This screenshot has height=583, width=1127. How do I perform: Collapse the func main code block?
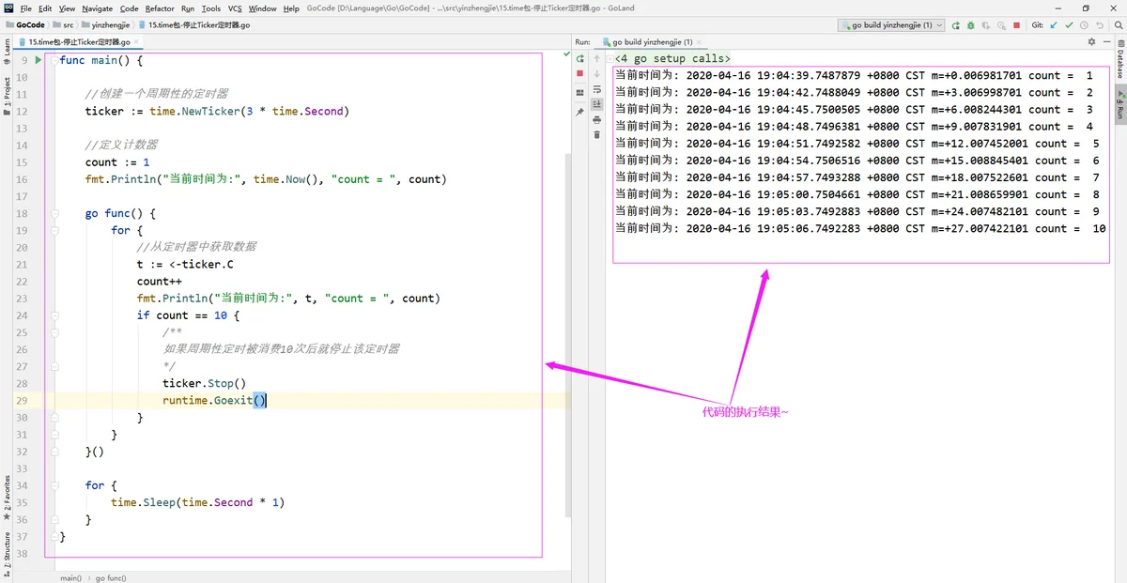52,60
